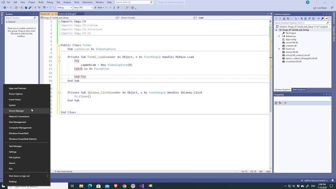Collapse the General group in Toolbox
The height and width of the screenshot is (189, 336).
pos(7,22)
